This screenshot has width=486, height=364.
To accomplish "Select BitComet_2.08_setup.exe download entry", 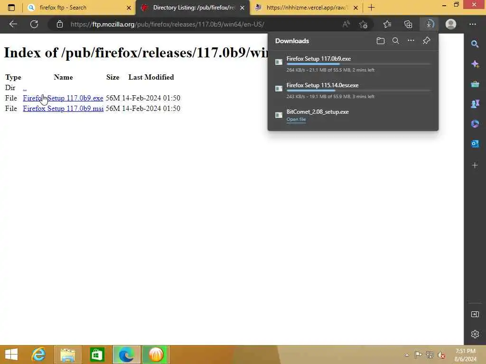I will pyautogui.click(x=353, y=115).
